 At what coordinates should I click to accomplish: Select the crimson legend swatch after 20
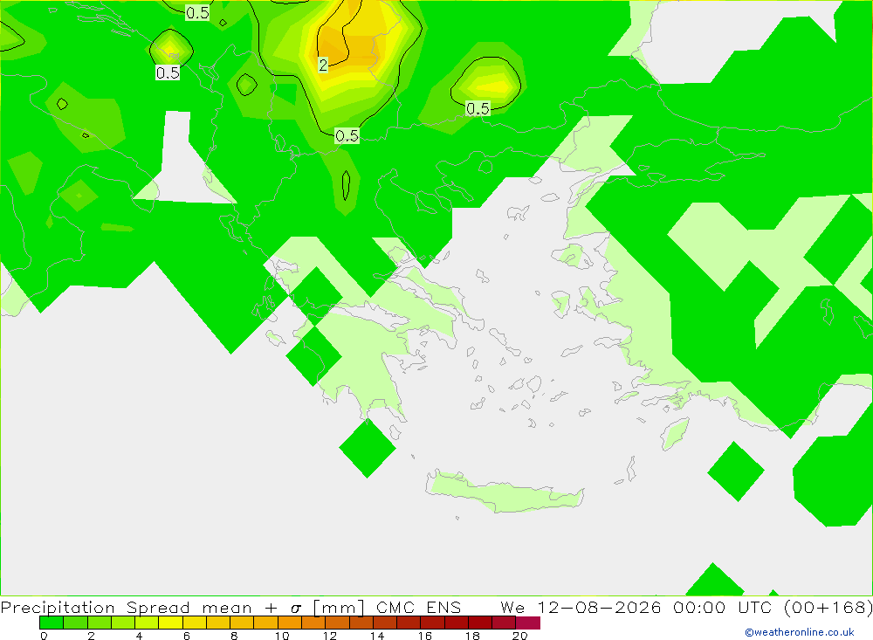point(528,623)
